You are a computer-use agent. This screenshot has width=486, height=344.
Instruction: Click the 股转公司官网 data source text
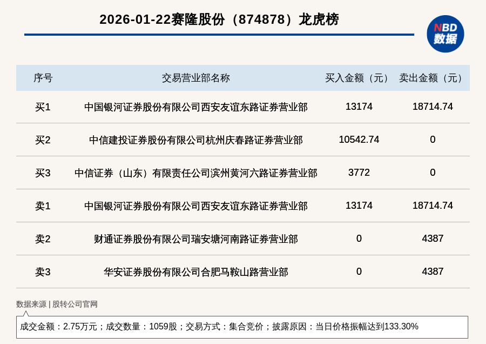coord(75,304)
